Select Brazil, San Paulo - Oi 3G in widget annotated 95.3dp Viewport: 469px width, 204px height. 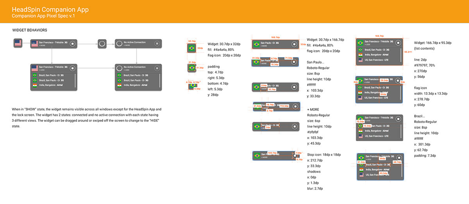[377, 50]
